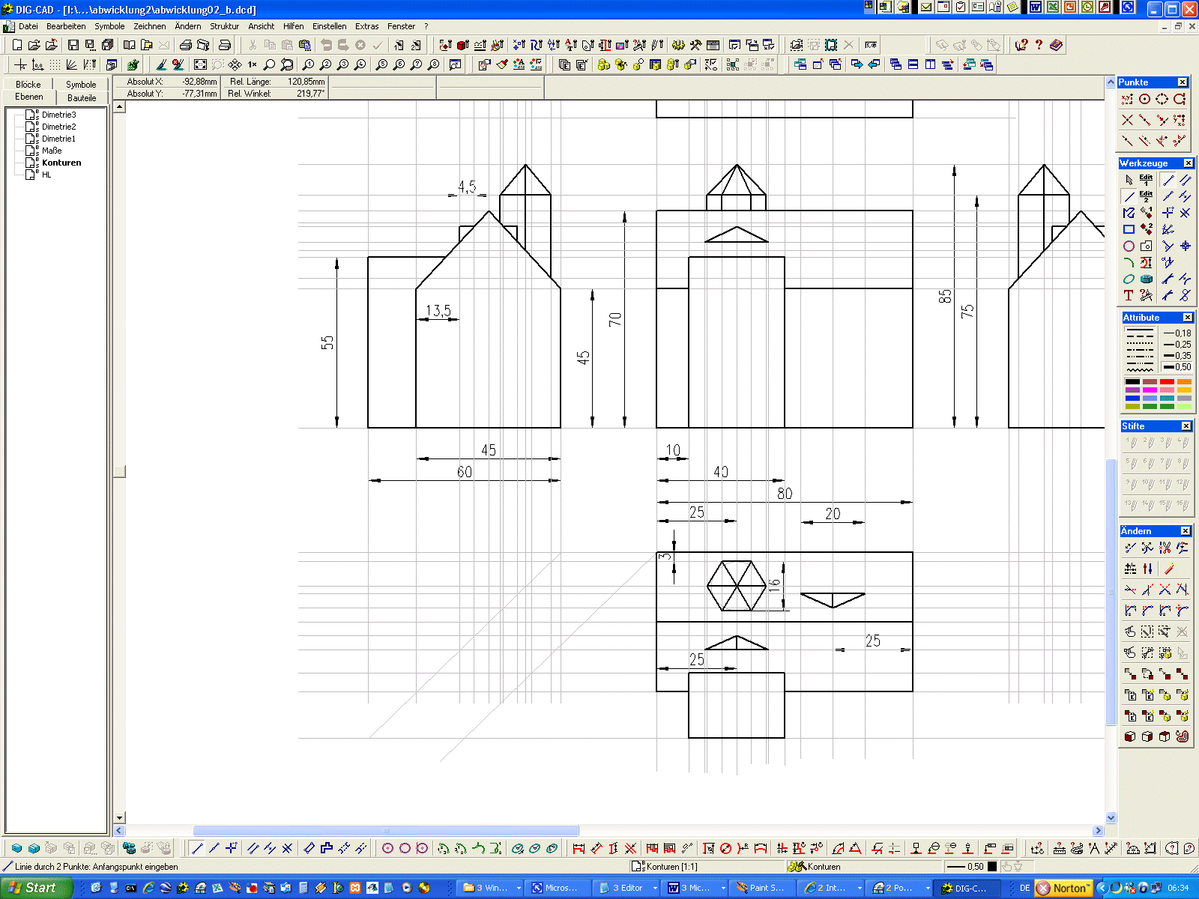Click the coordinate crosshair icon in second toolbar
Viewport: 1199px width, 899px height.
(x=20, y=65)
